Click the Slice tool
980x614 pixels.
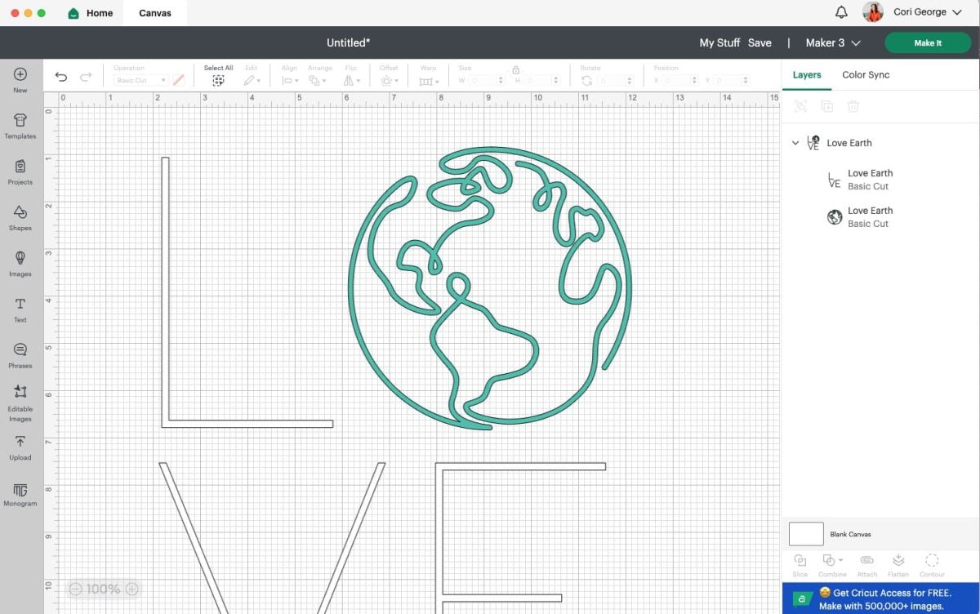[800, 564]
